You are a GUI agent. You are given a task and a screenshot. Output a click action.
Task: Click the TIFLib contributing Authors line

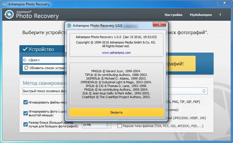click(116, 75)
